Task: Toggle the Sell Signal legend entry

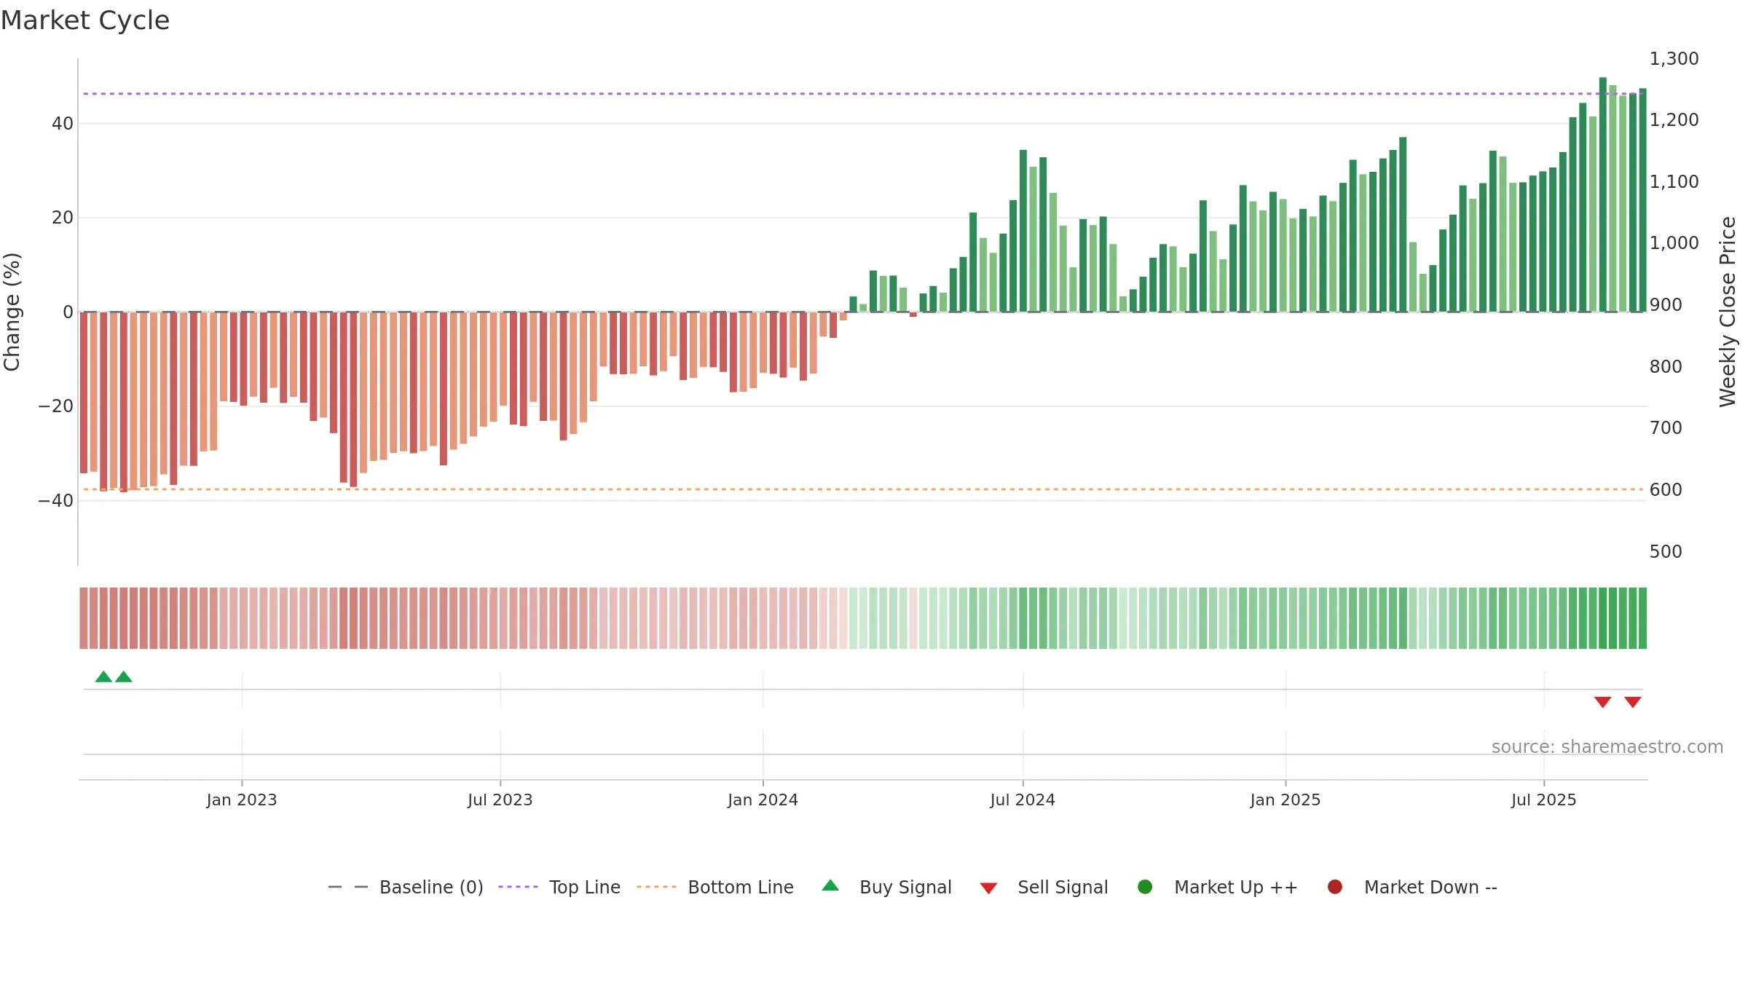Action: (x=1044, y=887)
